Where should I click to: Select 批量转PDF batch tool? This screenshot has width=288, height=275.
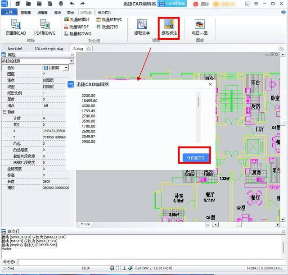[76, 27]
